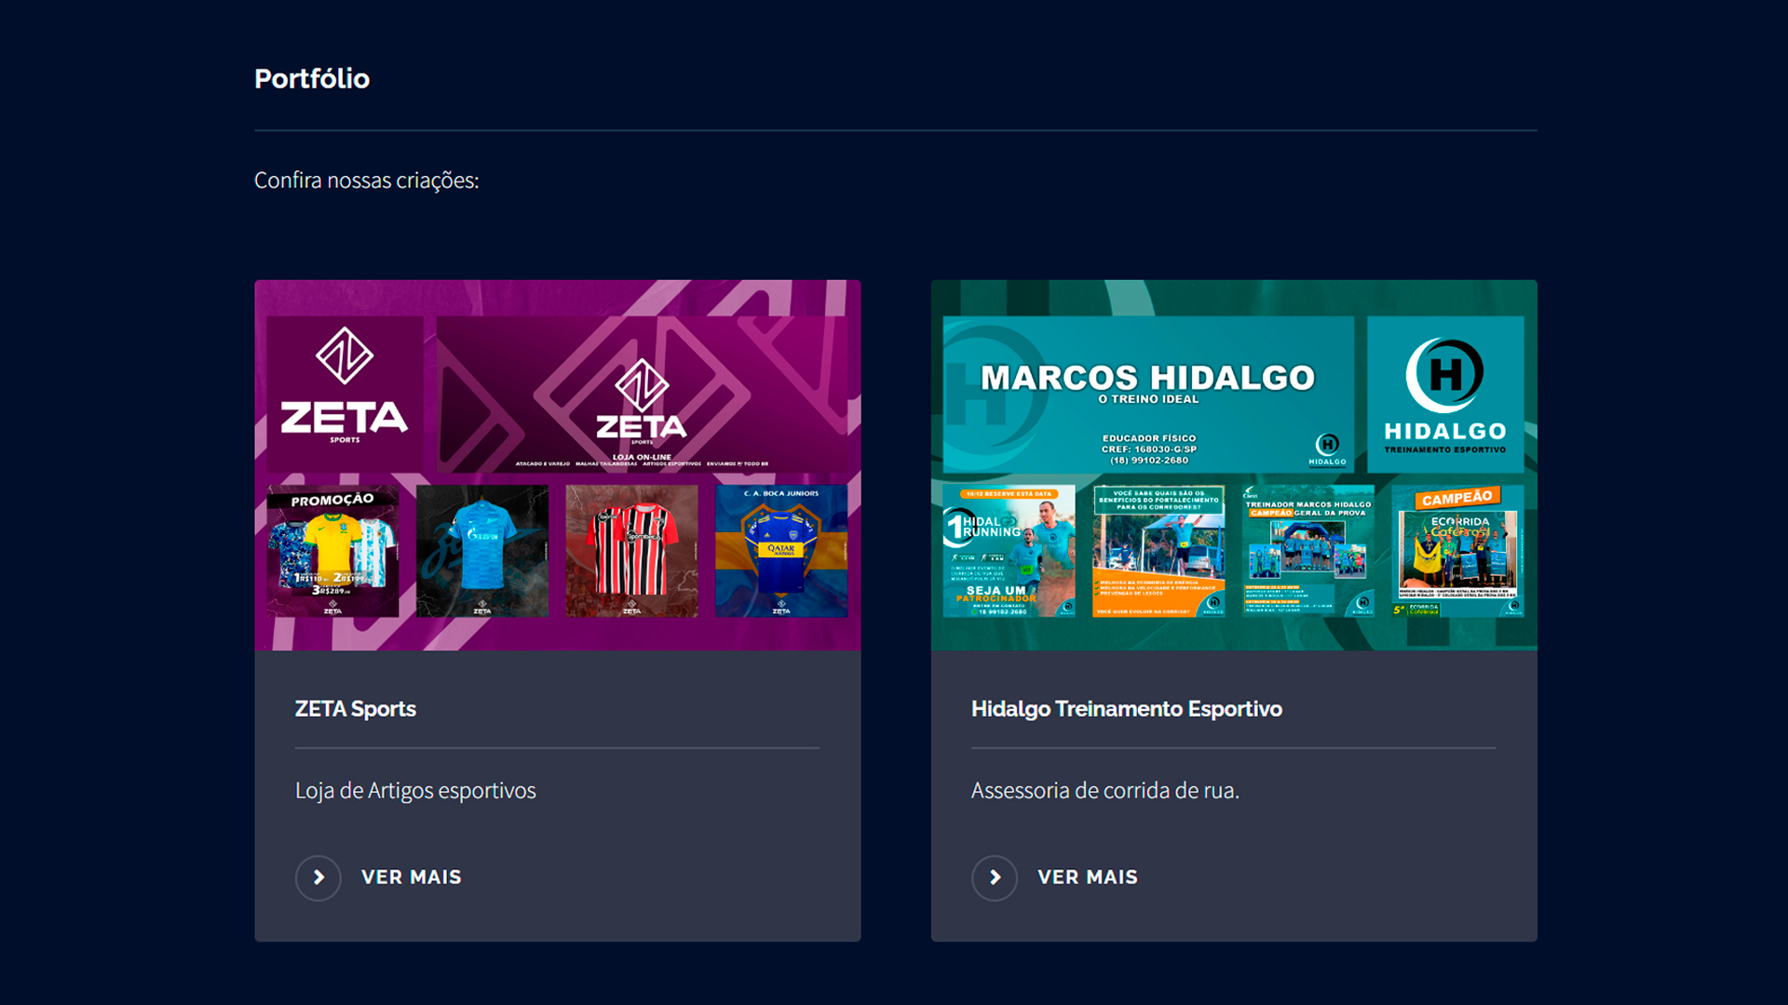
Task: Click the arrow icon in Hidalgo card
Action: point(995,878)
